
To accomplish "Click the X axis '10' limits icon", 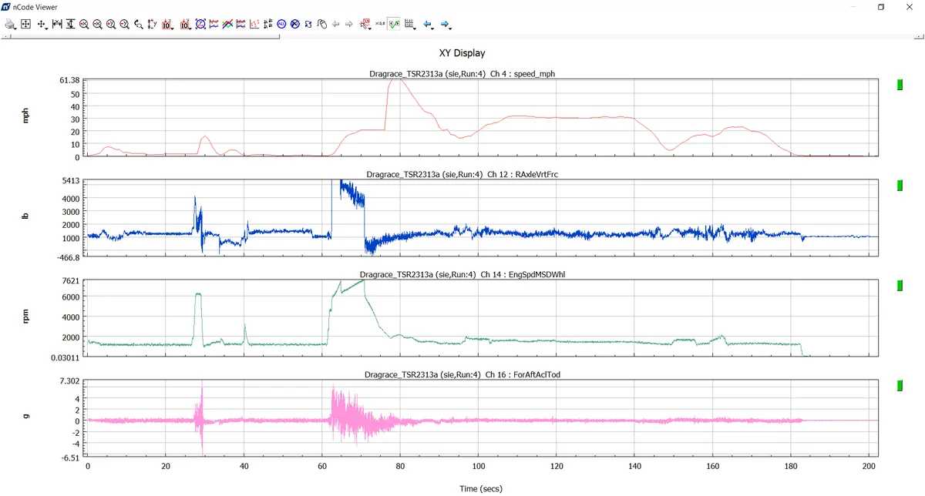I will click(x=166, y=24).
